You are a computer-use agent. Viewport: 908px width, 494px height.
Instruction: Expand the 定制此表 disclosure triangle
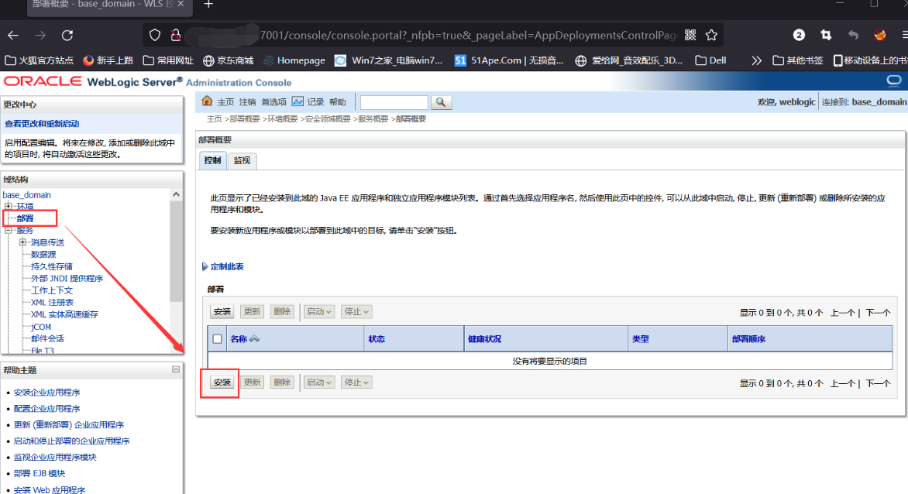(205, 266)
